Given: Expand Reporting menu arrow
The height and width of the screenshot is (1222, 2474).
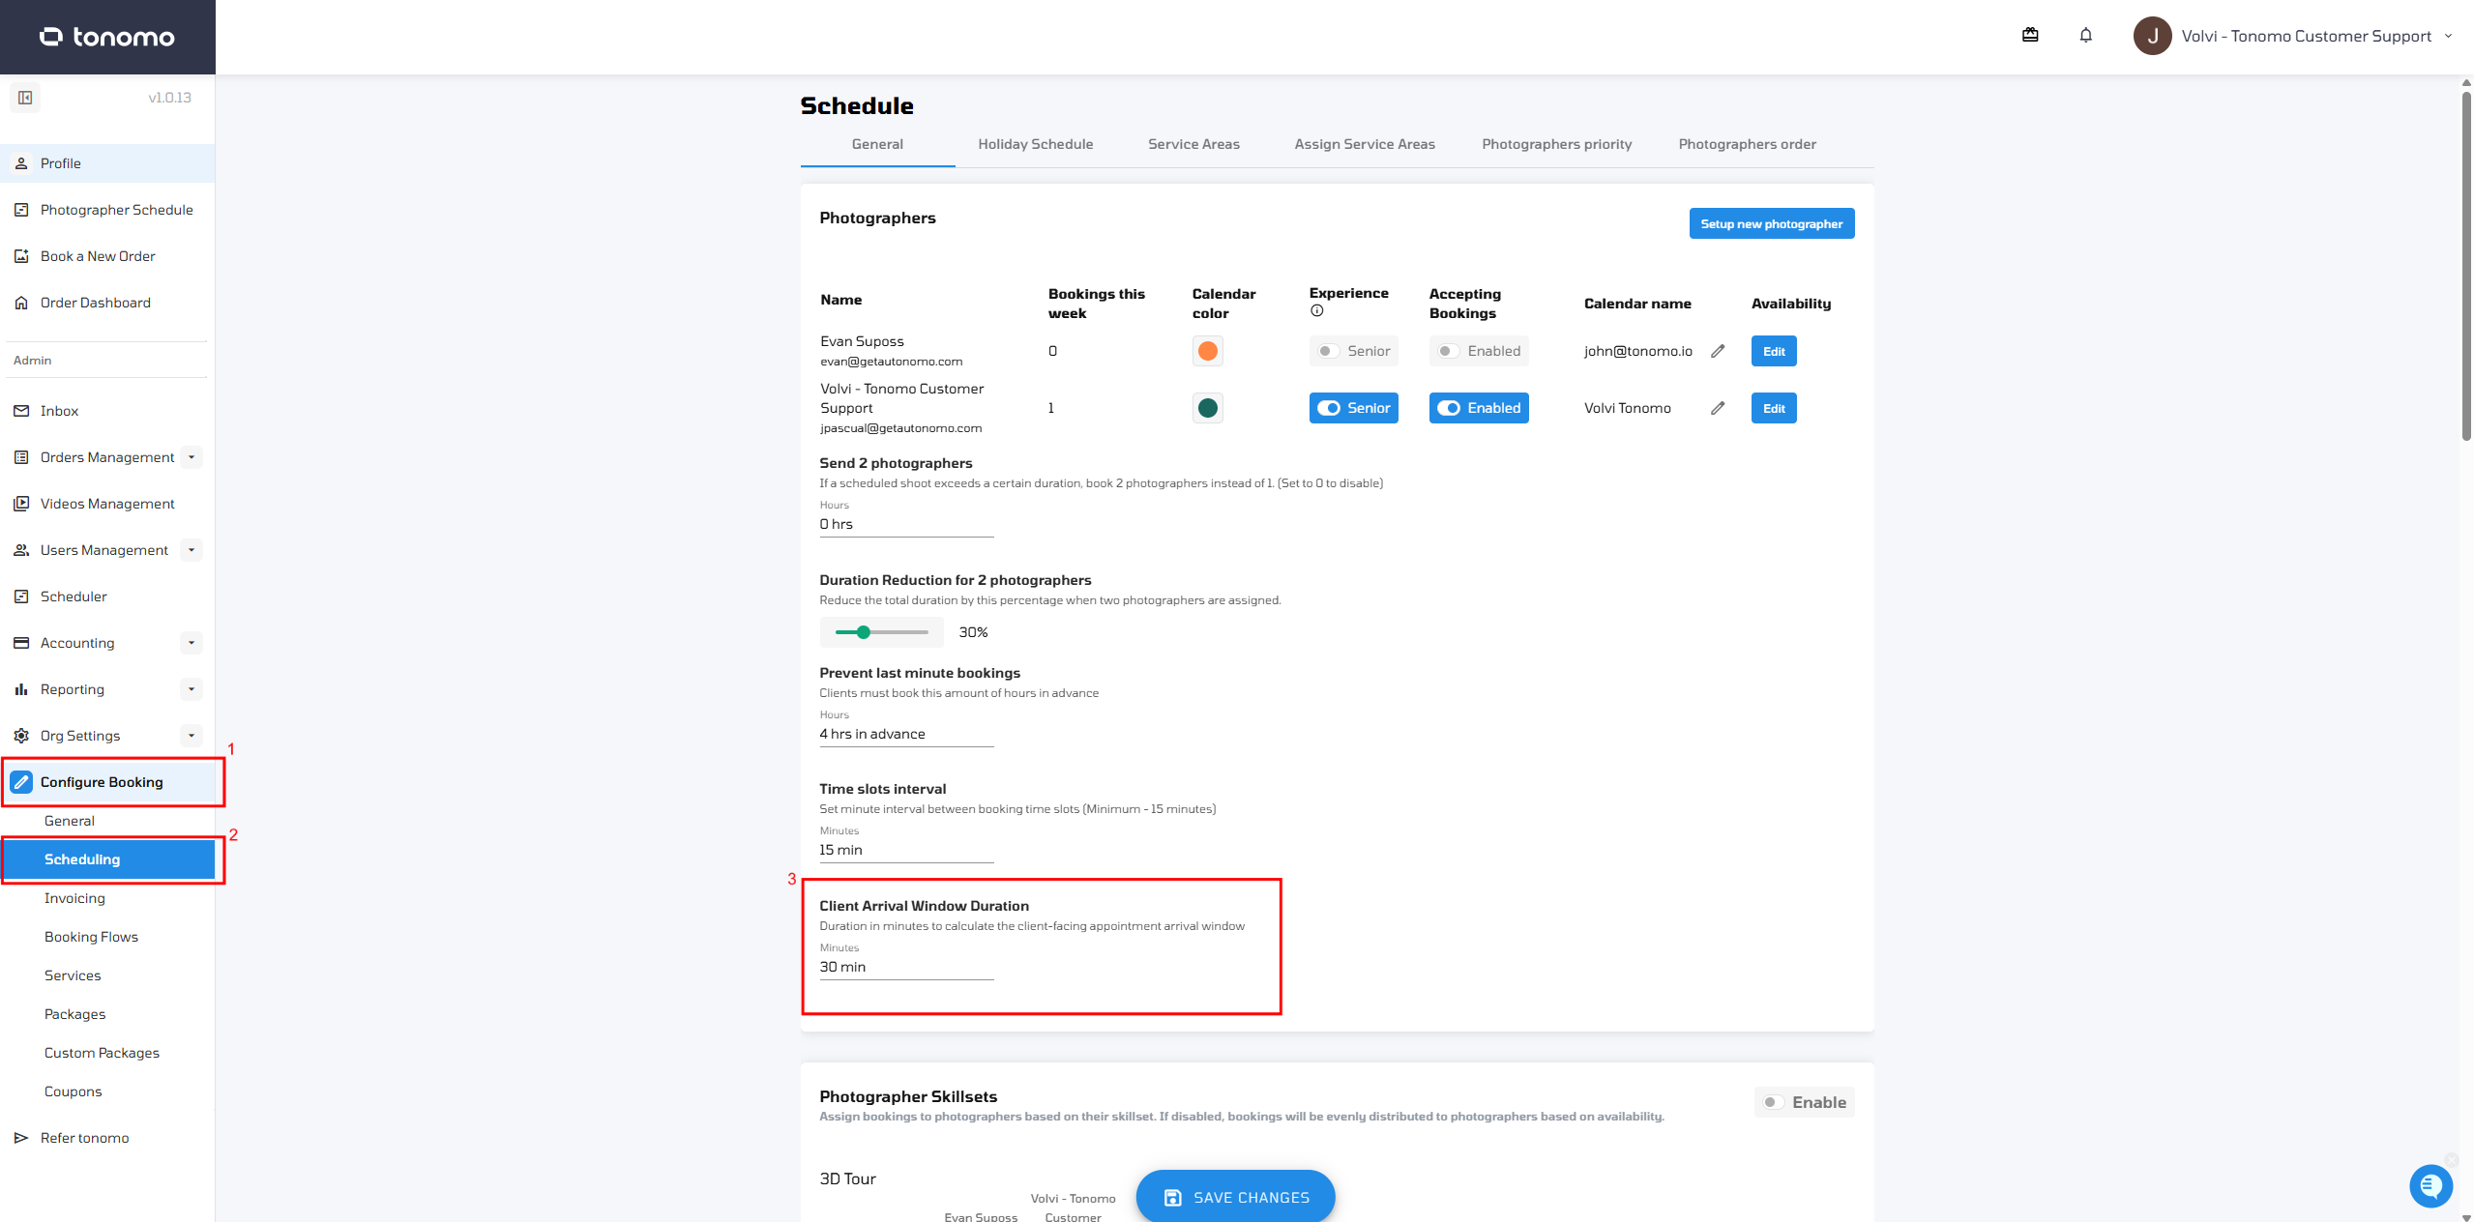Looking at the screenshot, I should (191, 689).
